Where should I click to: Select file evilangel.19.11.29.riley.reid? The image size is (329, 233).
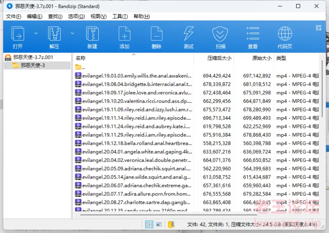coord(133,135)
